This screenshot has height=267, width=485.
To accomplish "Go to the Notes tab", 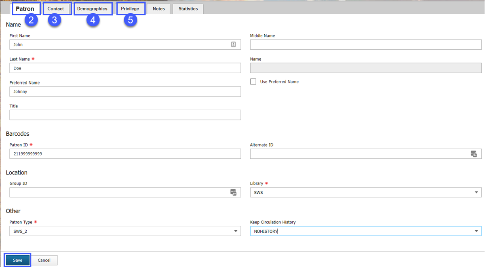I will click(158, 9).
